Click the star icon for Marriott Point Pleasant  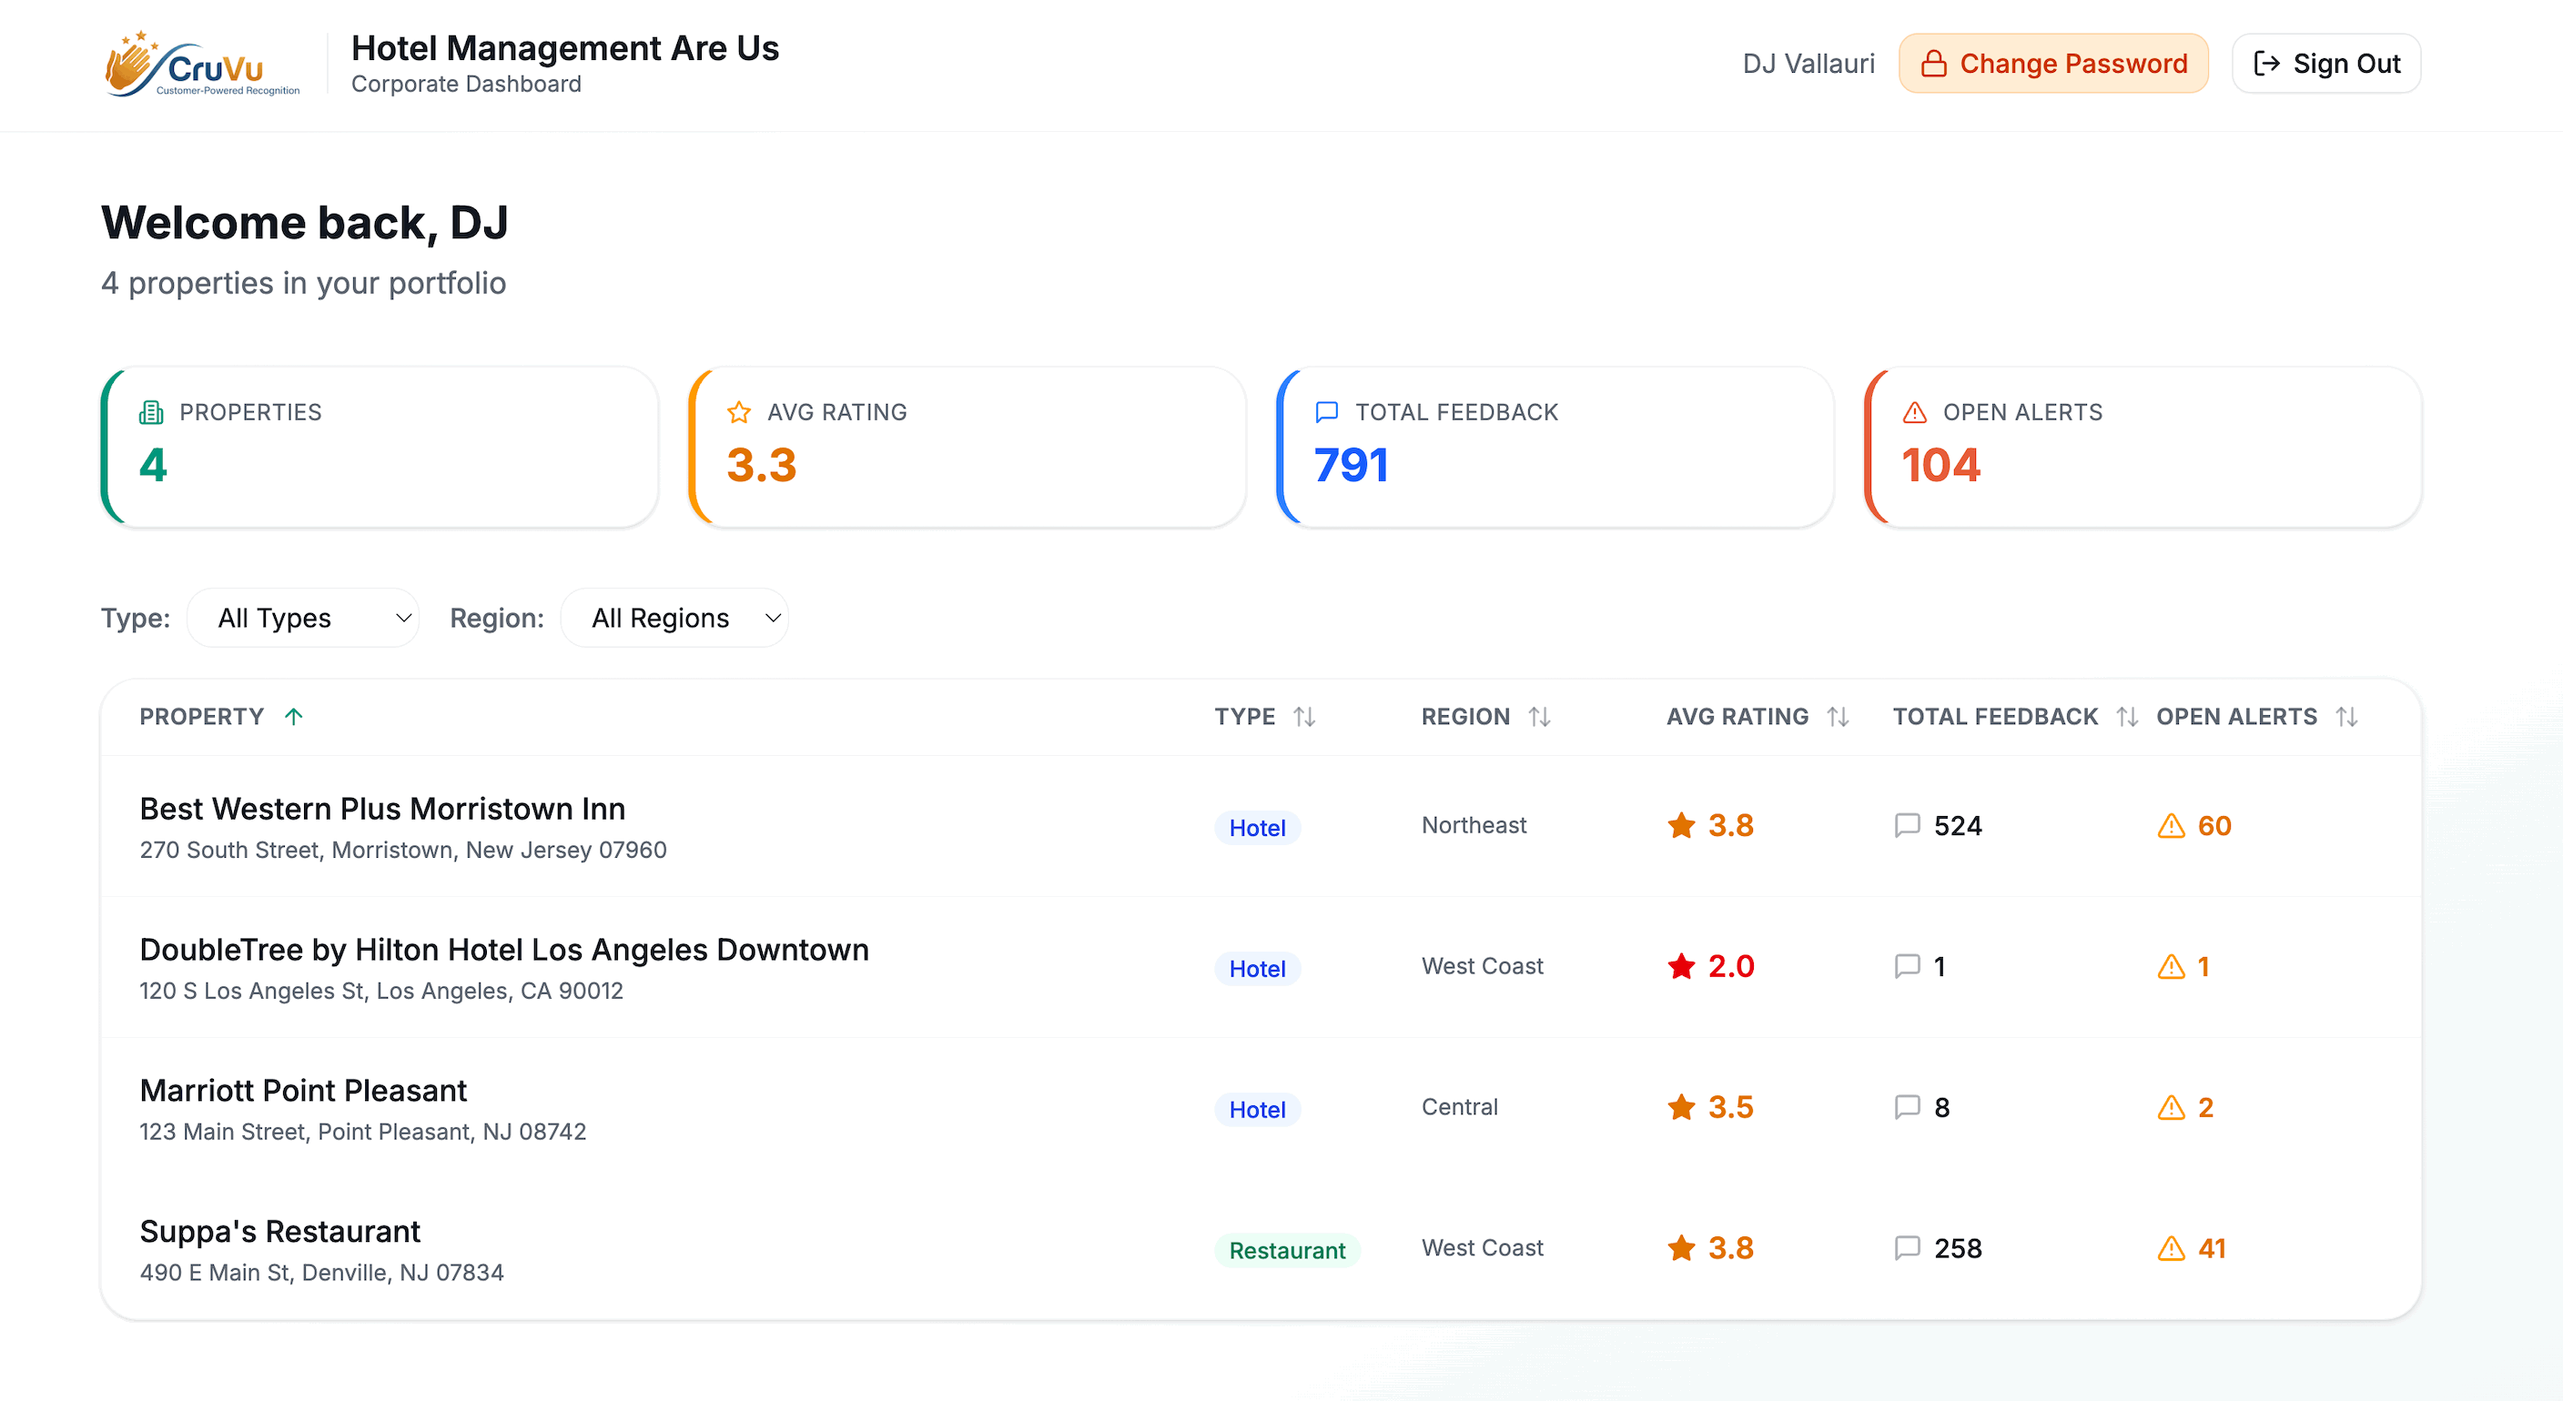coord(1681,1106)
